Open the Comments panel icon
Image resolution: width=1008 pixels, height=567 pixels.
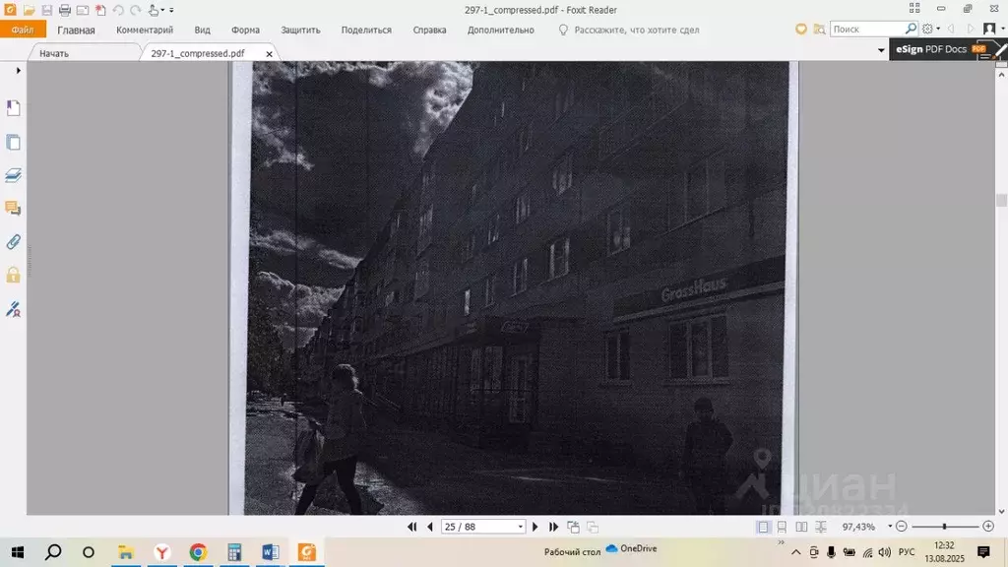click(x=13, y=209)
